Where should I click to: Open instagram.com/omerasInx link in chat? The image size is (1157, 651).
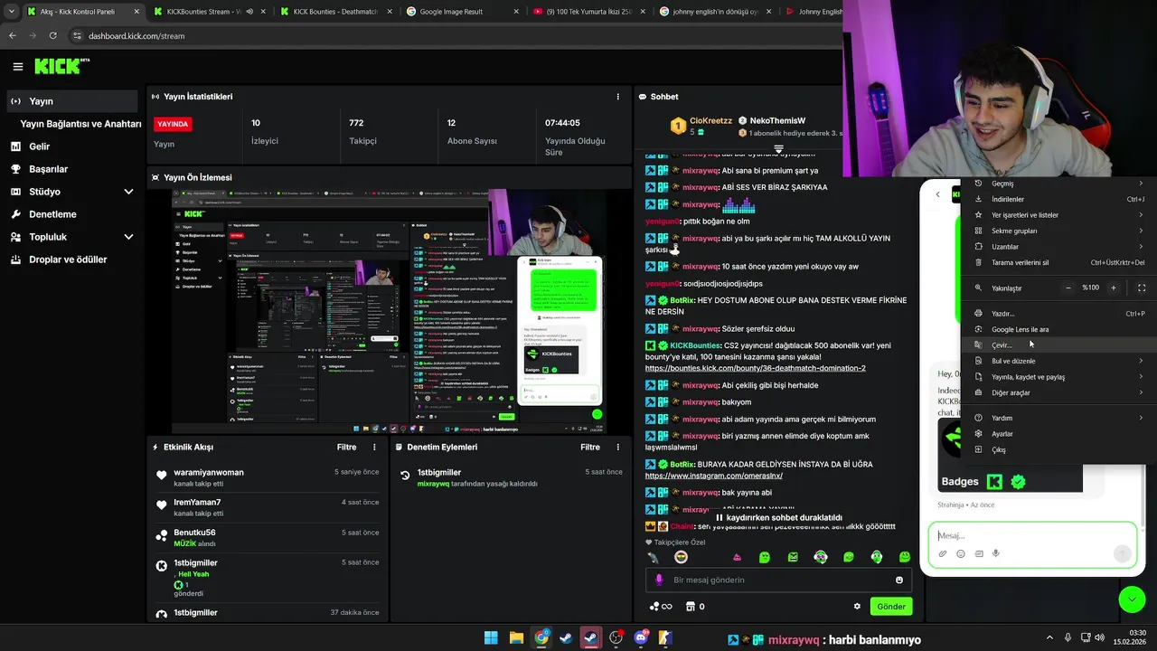point(714,476)
